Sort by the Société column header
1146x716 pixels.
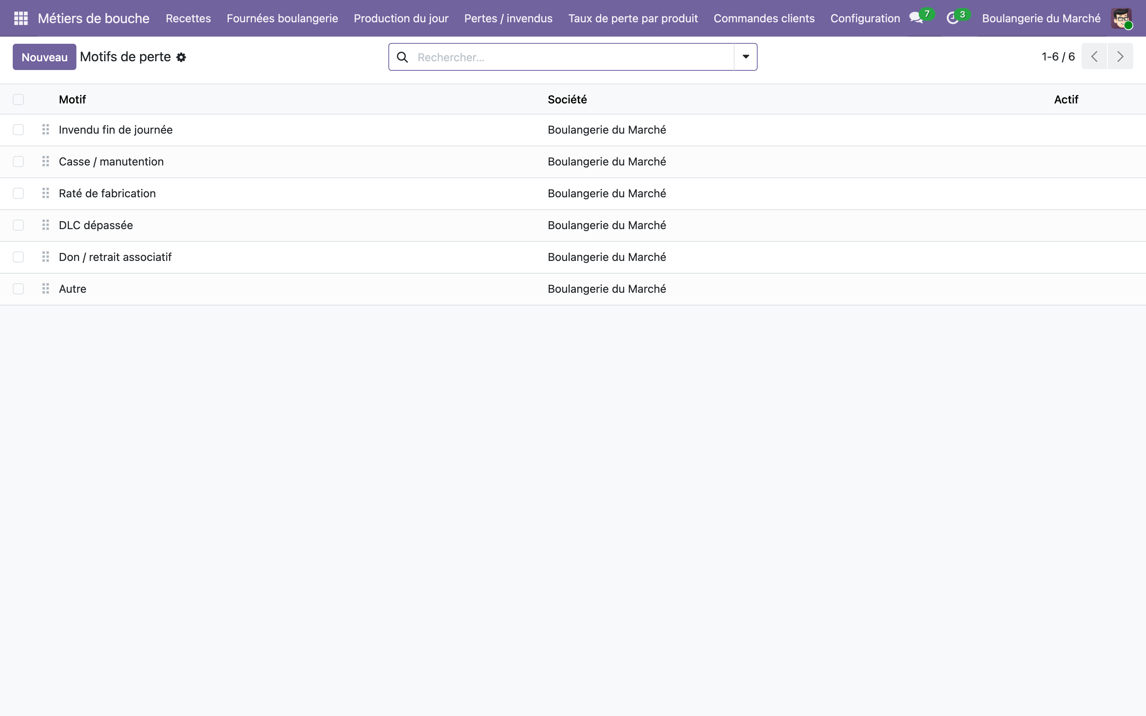tap(567, 99)
